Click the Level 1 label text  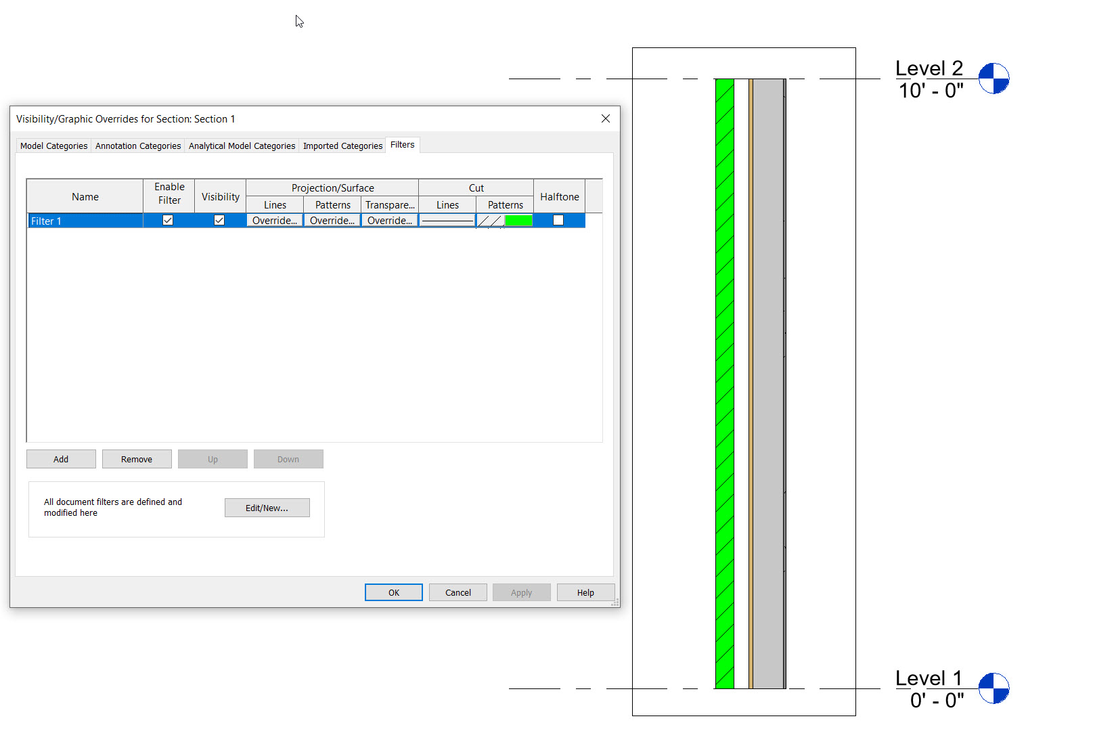coord(929,678)
